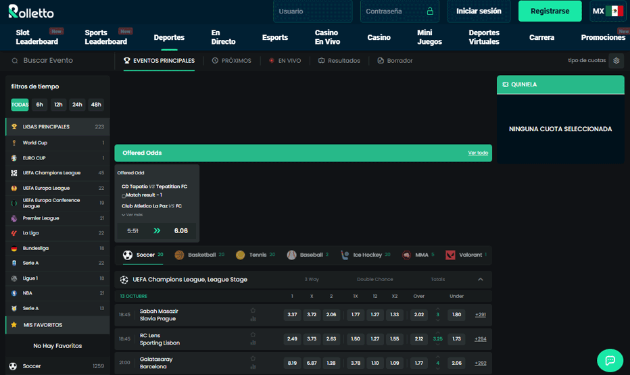Favorite the Galatasaray match star

[253, 358]
